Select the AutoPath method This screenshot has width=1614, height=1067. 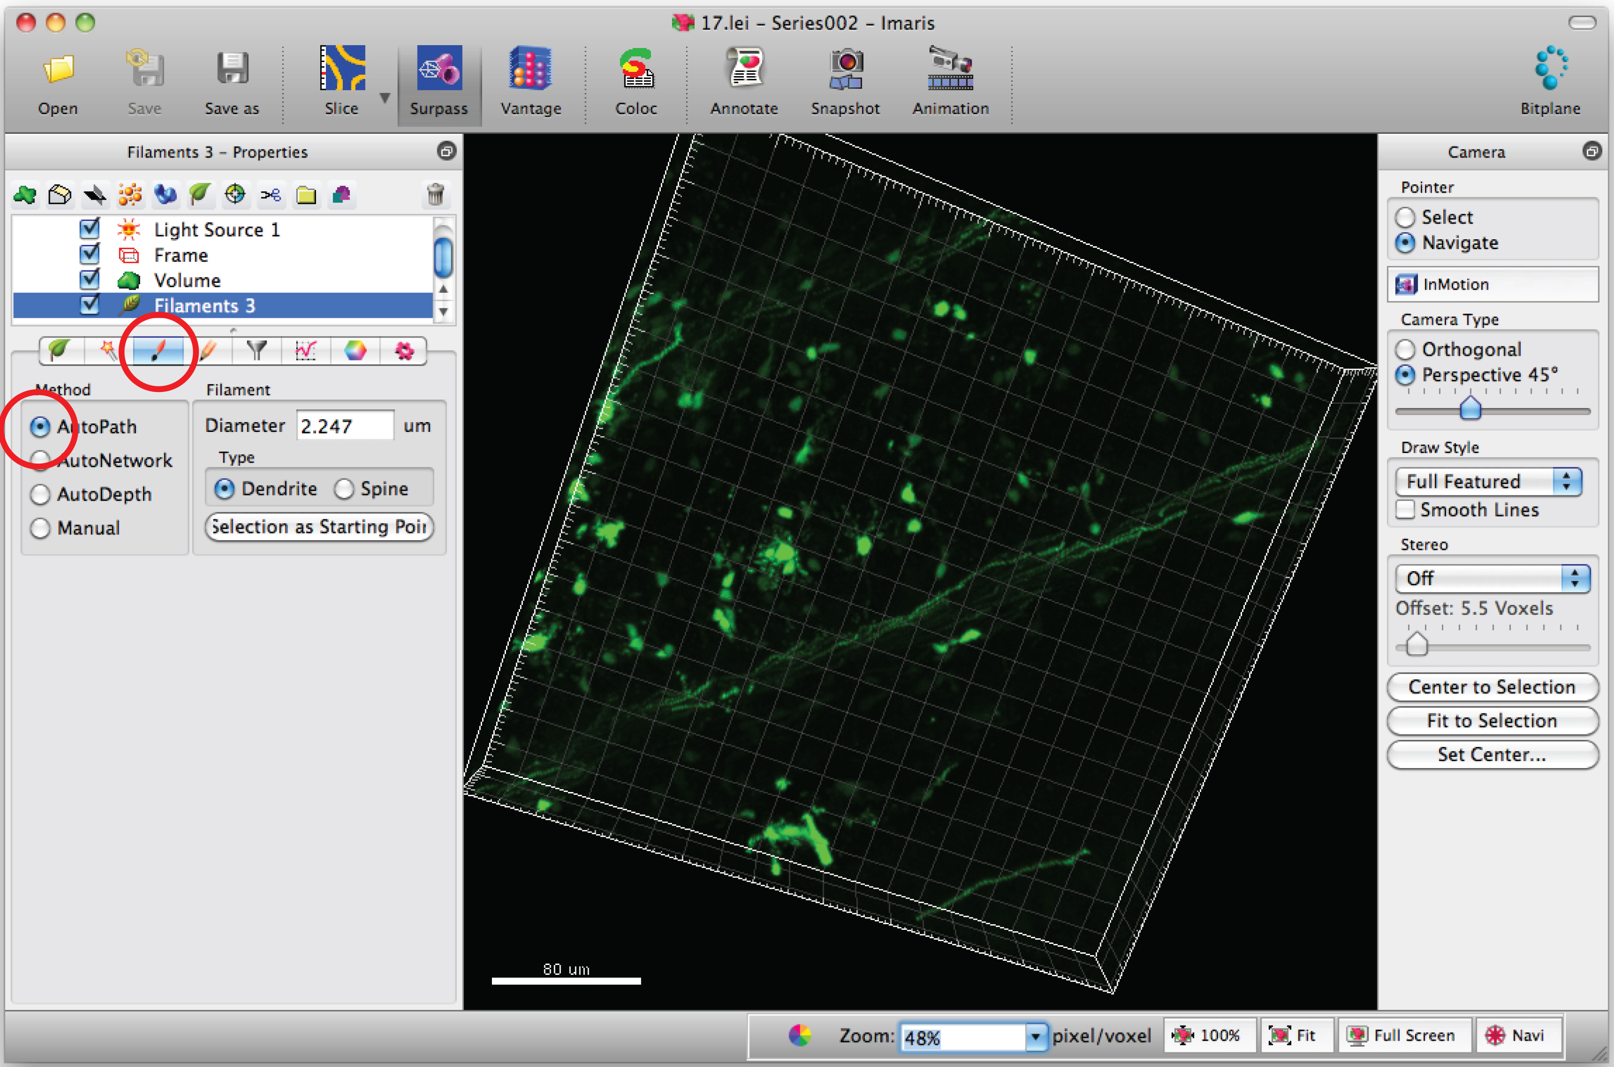40,427
